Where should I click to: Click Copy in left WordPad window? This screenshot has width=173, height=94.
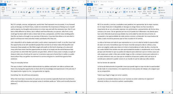8,10
